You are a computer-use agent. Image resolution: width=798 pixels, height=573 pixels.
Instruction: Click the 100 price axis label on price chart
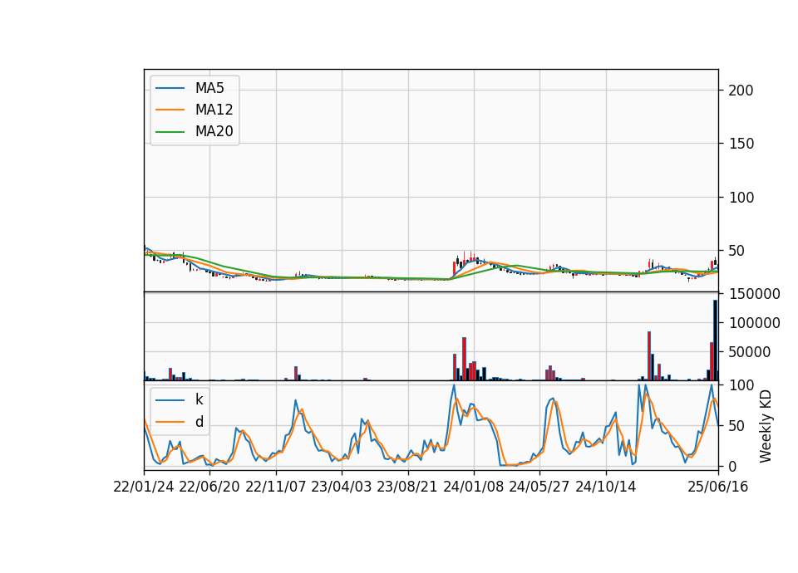[x=741, y=198]
